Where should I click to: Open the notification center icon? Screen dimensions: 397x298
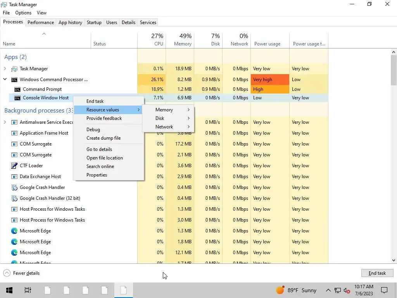[x=384, y=290]
